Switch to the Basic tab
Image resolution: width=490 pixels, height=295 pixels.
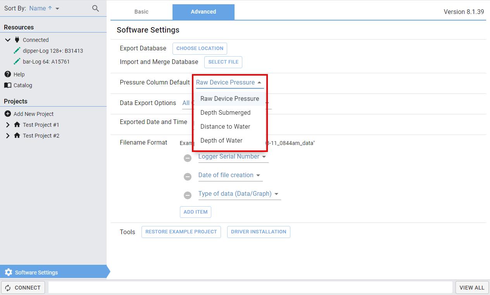point(141,12)
